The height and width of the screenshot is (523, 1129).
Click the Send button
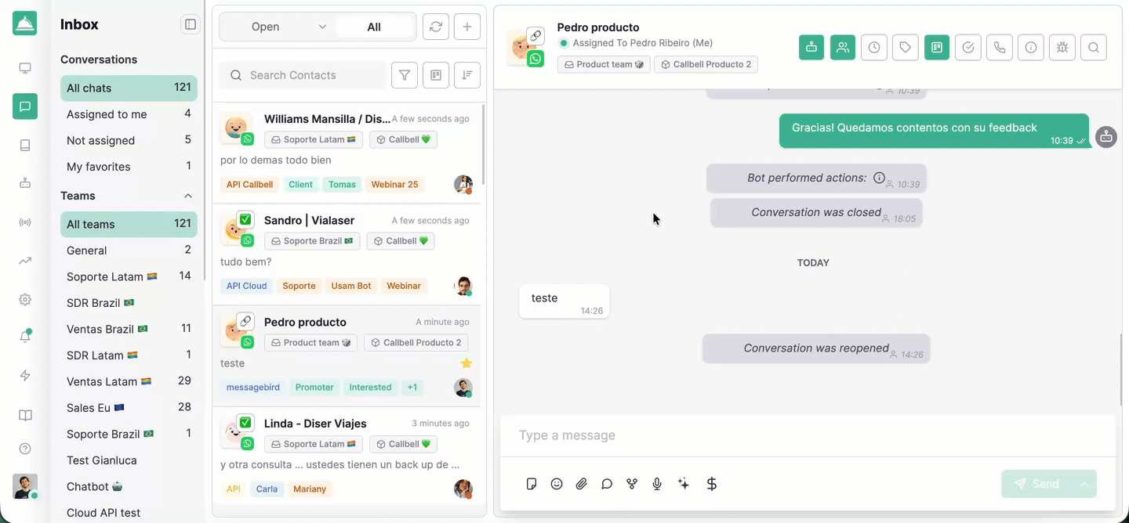pyautogui.click(x=1037, y=484)
